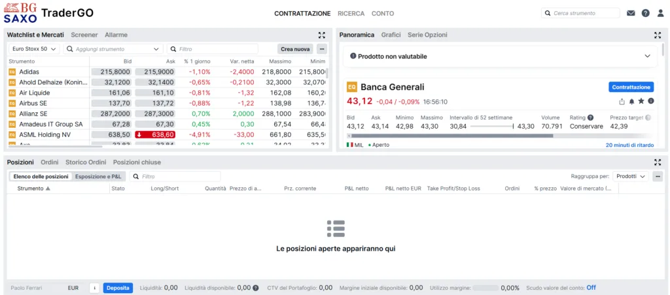This screenshot has width=670, height=295.
Task: Switch to the Grafici tab
Action: [x=391, y=35]
